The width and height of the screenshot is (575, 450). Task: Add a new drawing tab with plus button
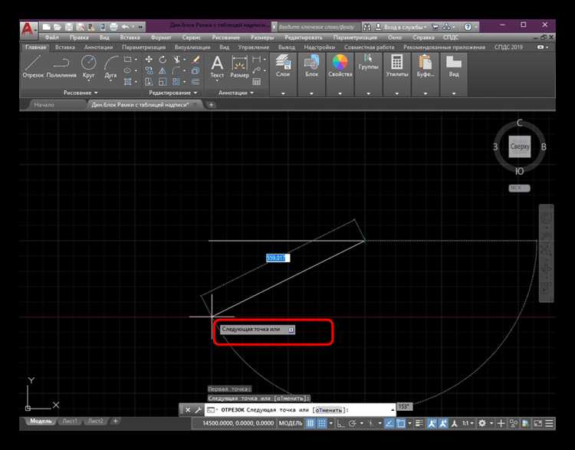pos(212,105)
